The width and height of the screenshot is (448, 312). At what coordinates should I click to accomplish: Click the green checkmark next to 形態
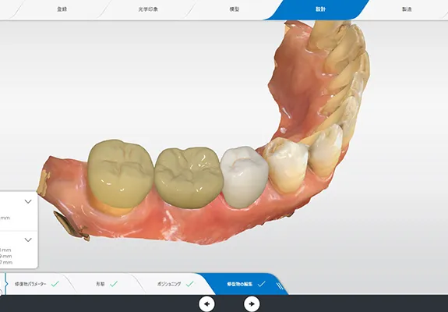point(114,284)
